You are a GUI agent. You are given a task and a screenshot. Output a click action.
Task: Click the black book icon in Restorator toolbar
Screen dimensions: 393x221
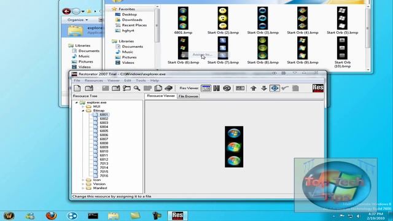click(169, 88)
